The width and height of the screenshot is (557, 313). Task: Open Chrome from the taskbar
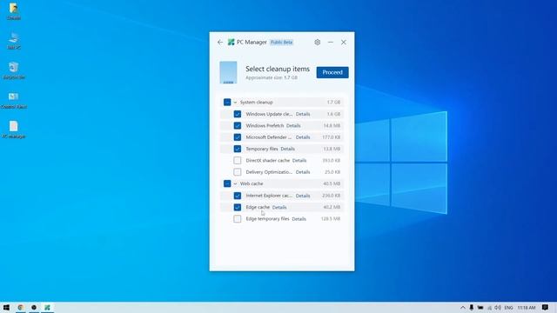21,307
